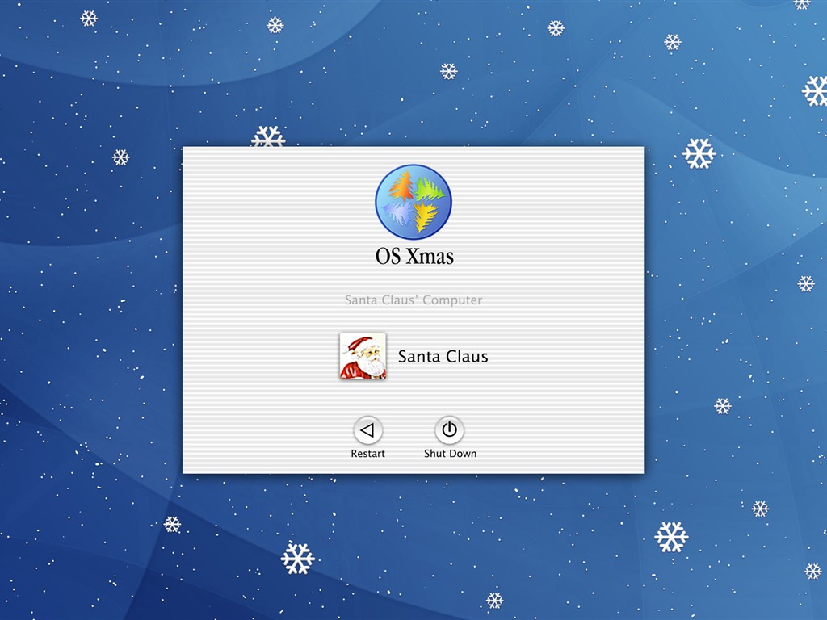
Task: Click the large snowflake below and right of the login panel
Action: [671, 537]
